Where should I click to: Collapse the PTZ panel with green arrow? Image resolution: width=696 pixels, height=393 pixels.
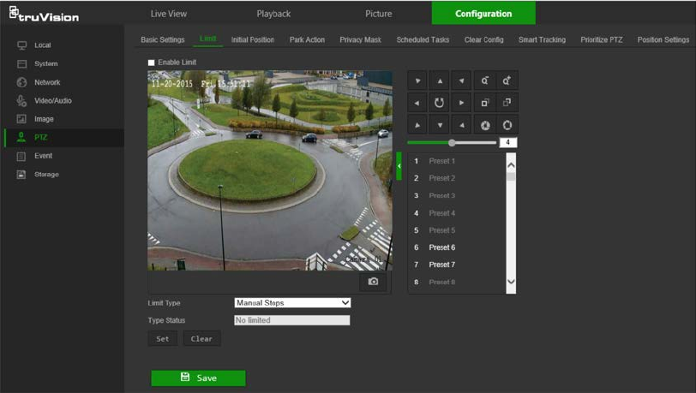pos(399,166)
